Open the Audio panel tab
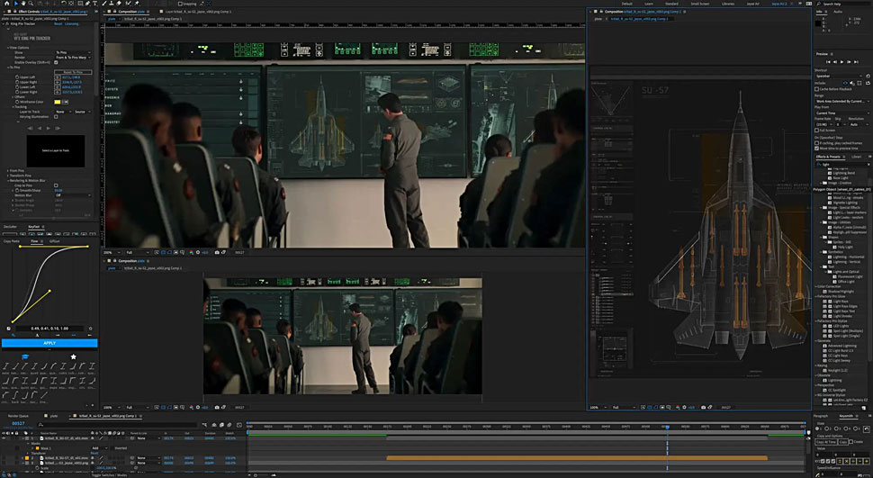Screen dimensions: 873x478 tap(838, 12)
